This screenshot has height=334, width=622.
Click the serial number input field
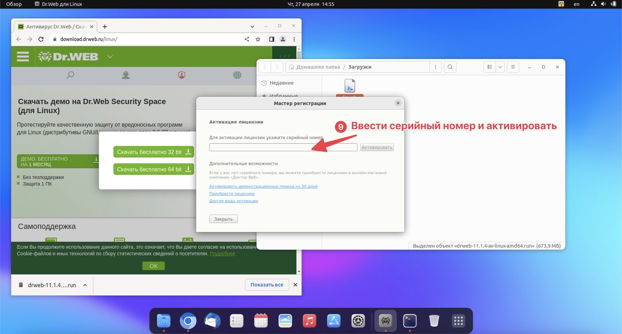283,147
